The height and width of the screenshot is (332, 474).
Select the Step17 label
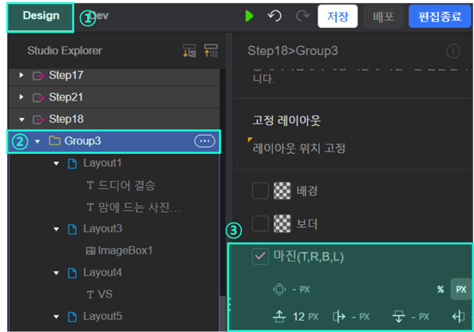(66, 75)
